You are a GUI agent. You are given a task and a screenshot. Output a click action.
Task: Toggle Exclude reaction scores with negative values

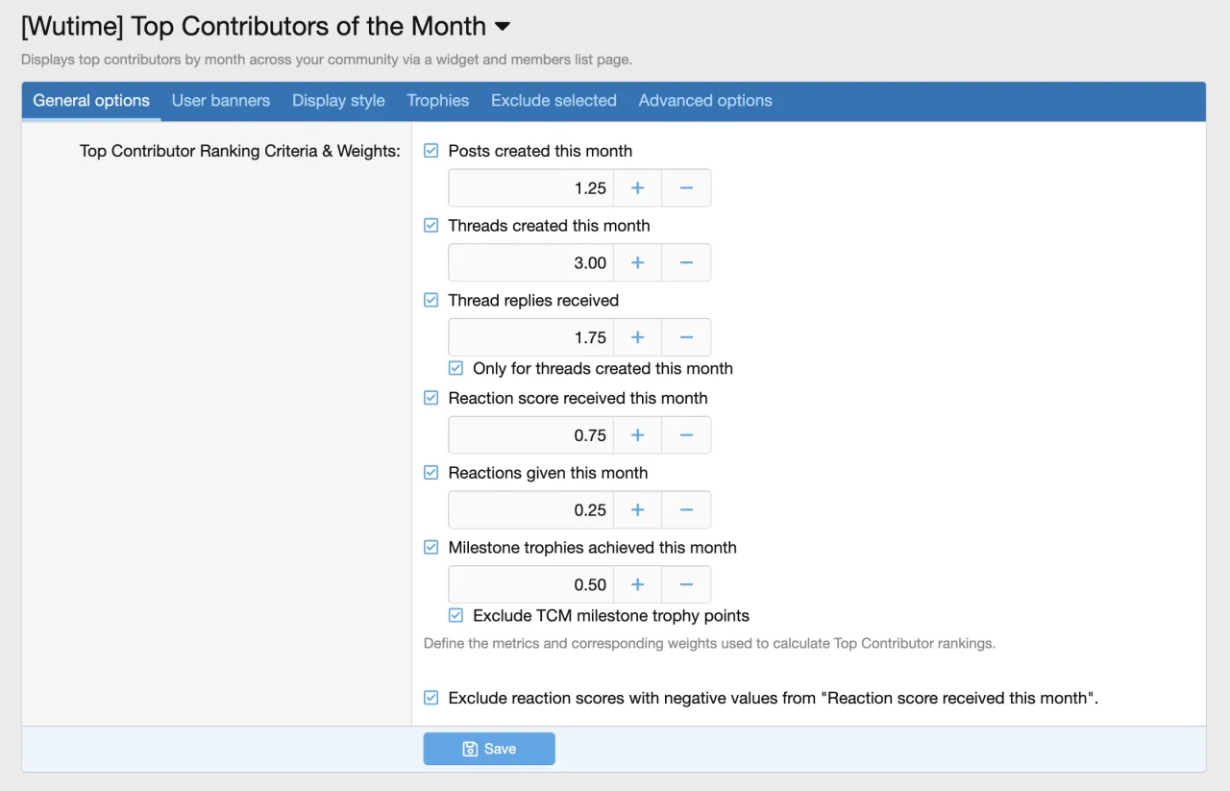click(431, 699)
